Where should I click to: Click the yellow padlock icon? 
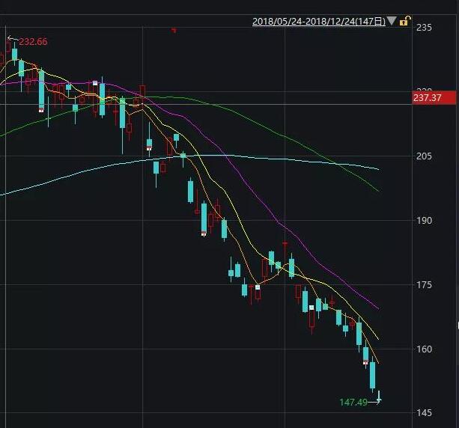coord(404,21)
